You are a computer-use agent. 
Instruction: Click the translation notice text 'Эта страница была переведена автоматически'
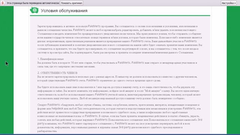33,3
